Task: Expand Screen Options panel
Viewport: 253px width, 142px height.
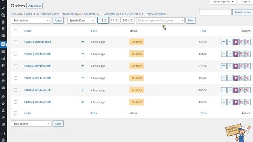Action: 223,2
